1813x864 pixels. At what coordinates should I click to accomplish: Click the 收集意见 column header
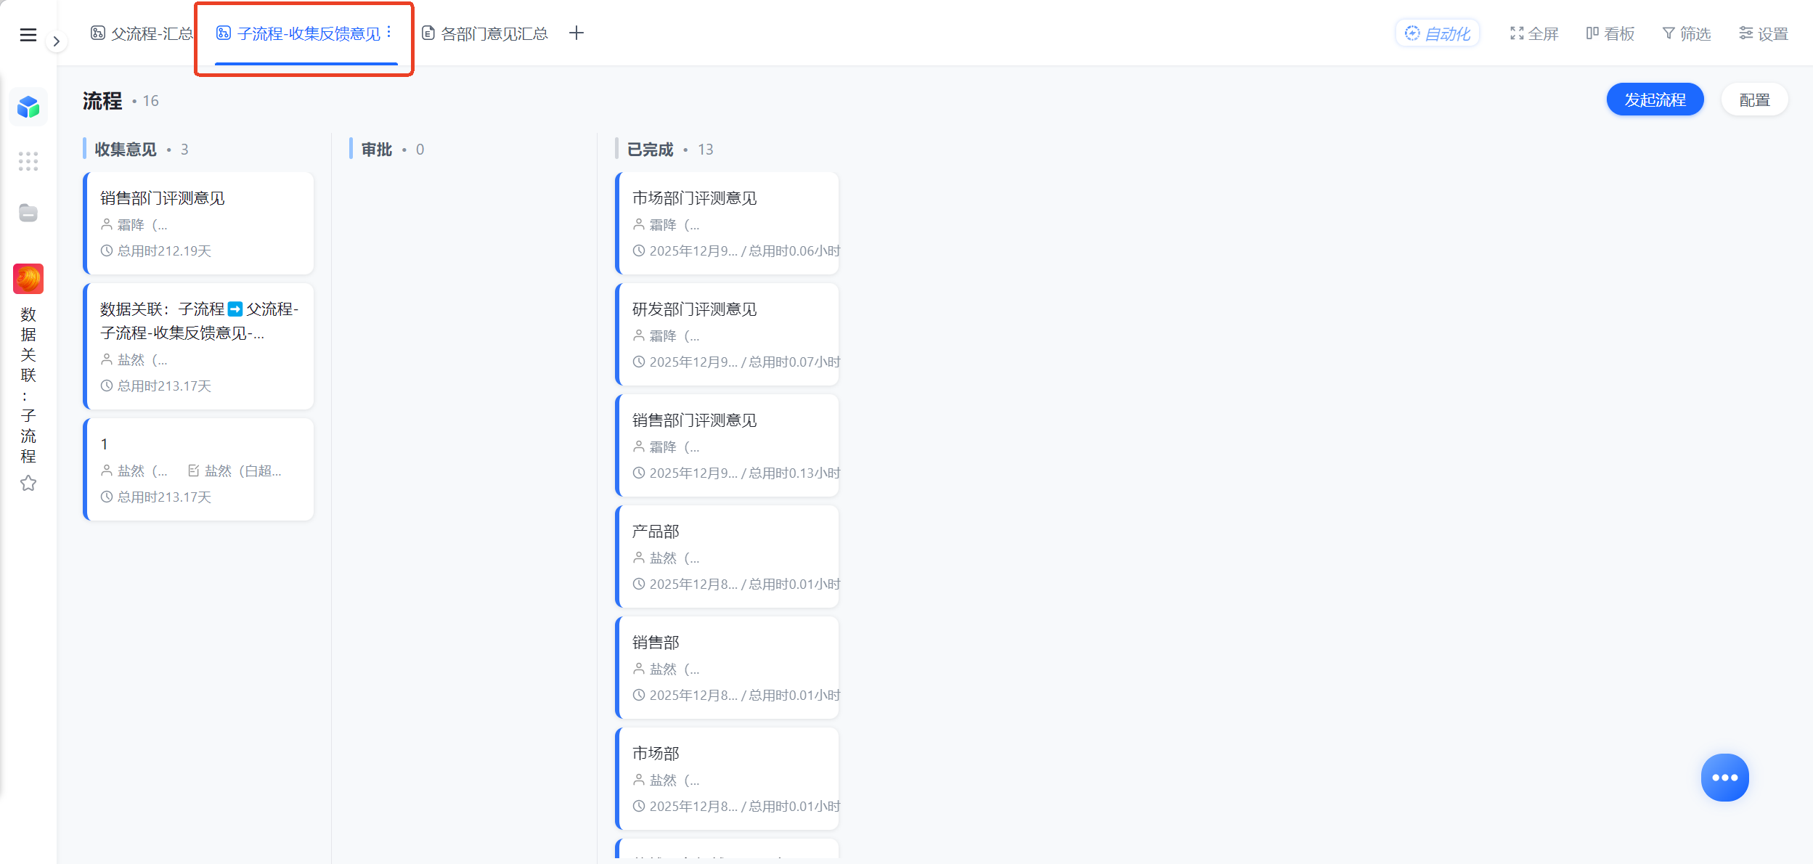pyautogui.click(x=126, y=149)
